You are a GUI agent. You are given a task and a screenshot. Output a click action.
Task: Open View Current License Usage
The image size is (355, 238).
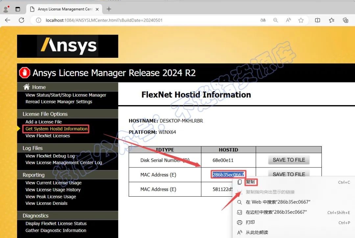click(54, 183)
